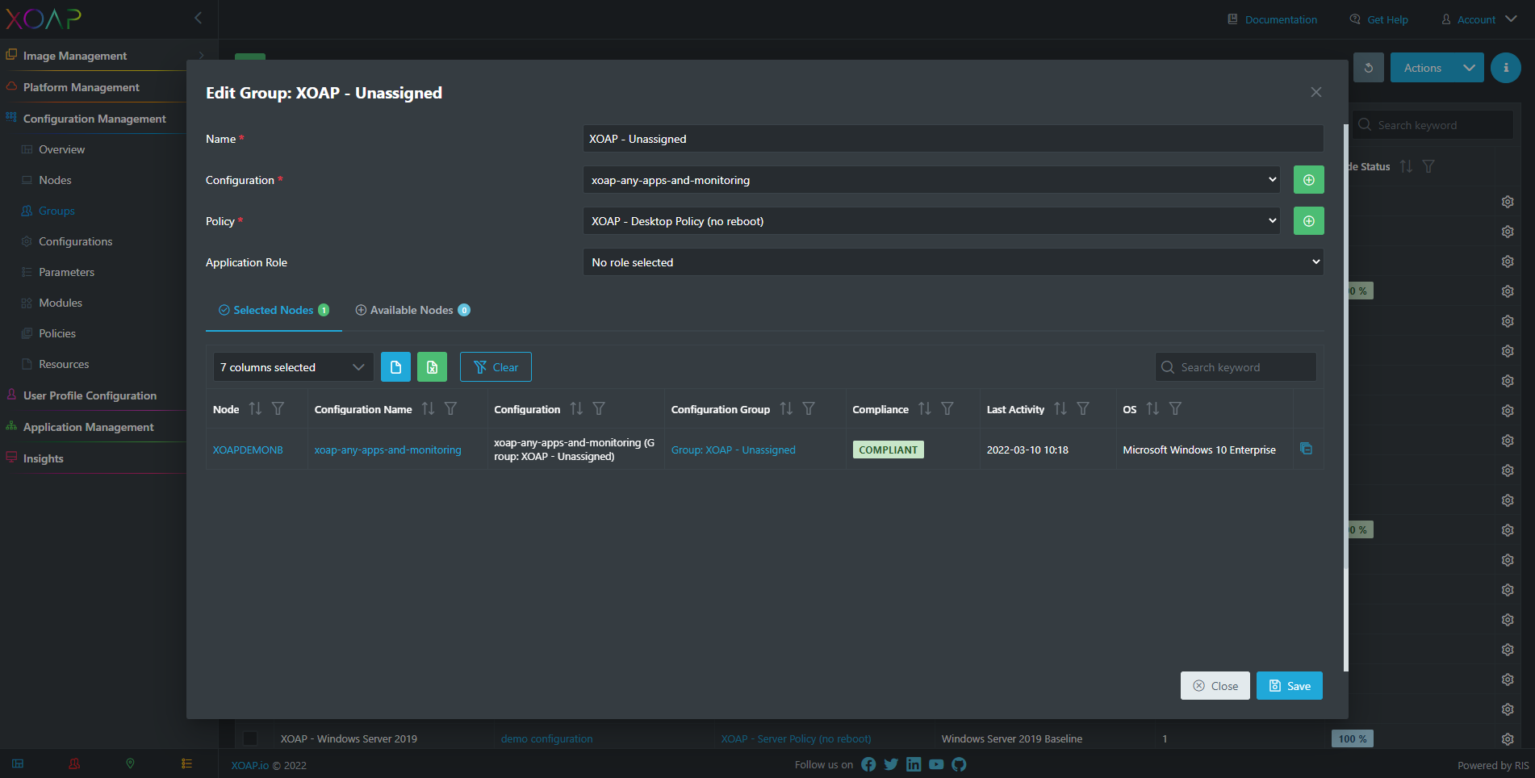Screen dimensions: 1535x778
Task: Click the Save button
Action: tap(1289, 686)
